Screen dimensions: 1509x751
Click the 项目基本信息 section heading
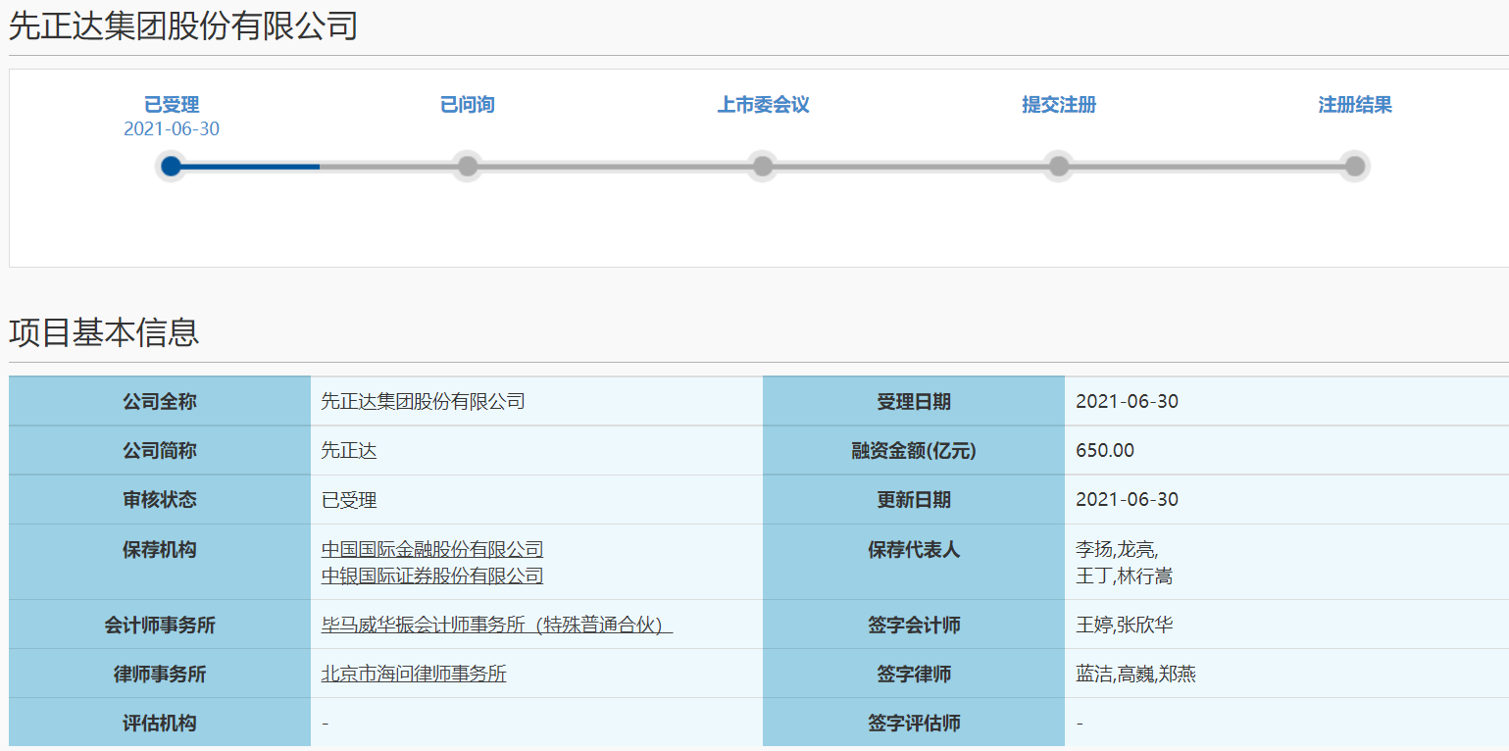coord(104,332)
